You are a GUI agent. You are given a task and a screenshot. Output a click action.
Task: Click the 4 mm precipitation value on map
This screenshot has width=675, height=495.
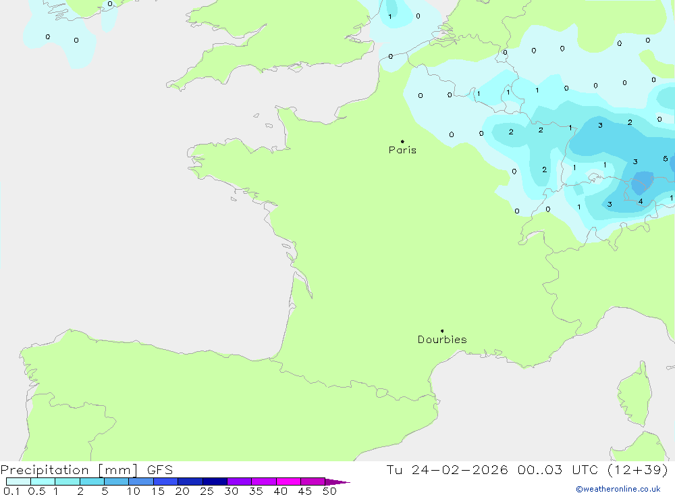coord(641,201)
